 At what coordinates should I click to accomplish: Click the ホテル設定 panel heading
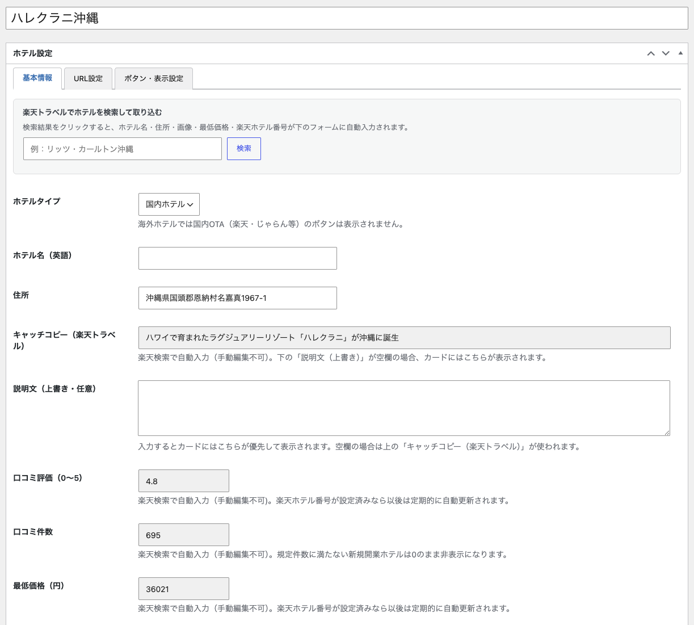(33, 53)
